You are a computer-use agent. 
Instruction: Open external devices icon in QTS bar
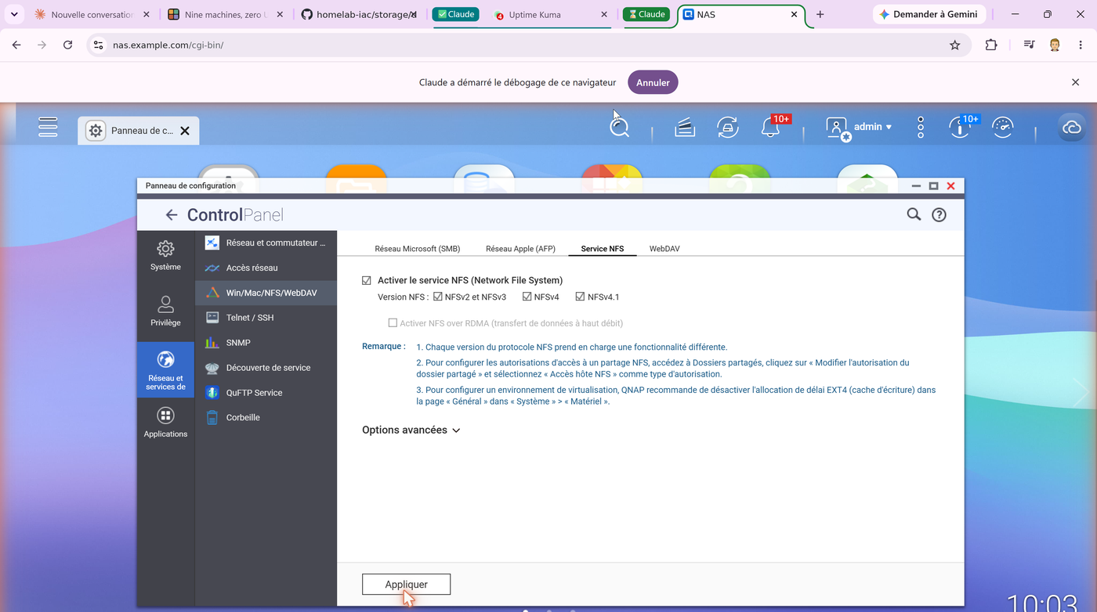(728, 127)
